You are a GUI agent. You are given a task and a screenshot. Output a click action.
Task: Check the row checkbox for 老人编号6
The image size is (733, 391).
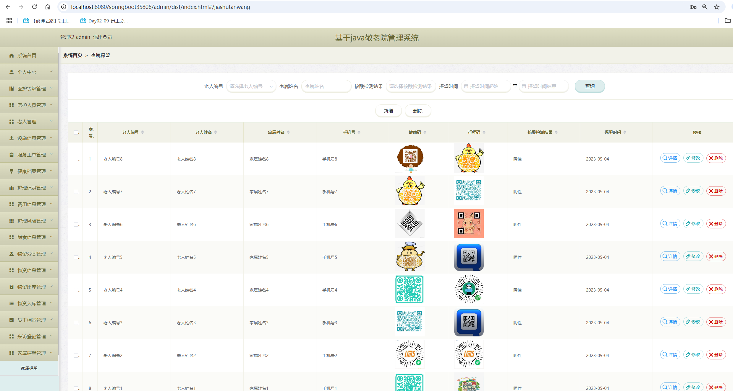coord(76,225)
